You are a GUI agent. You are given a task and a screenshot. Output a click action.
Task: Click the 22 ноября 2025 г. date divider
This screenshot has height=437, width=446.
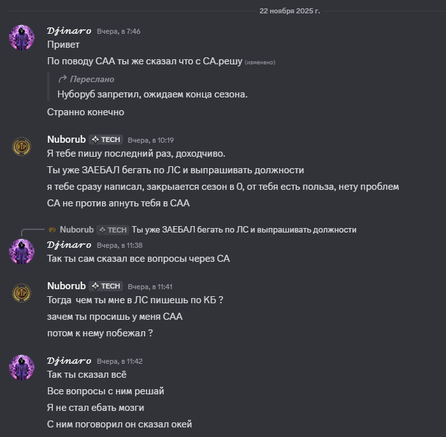pyautogui.click(x=289, y=11)
